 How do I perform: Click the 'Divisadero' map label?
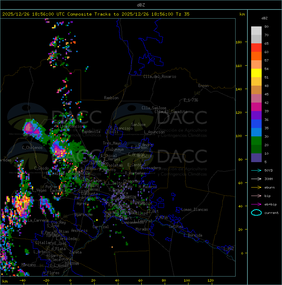pos(150,168)
